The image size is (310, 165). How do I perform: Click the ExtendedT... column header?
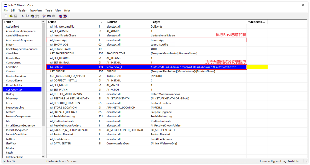pos(257,22)
